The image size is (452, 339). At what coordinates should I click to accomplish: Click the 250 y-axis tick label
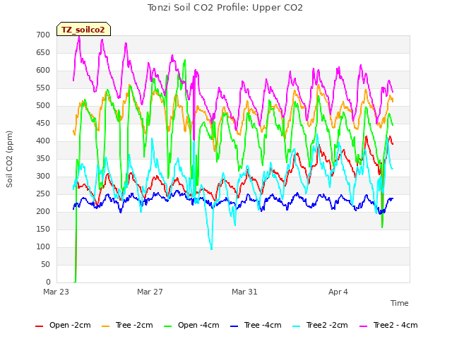(x=43, y=194)
